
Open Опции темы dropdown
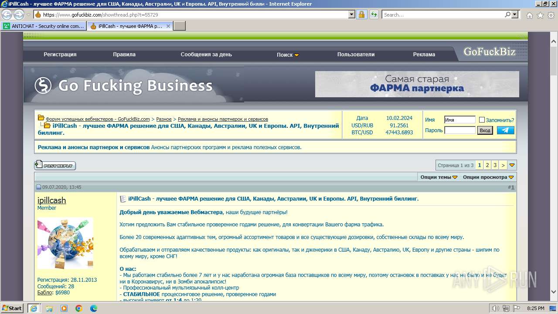(x=439, y=177)
